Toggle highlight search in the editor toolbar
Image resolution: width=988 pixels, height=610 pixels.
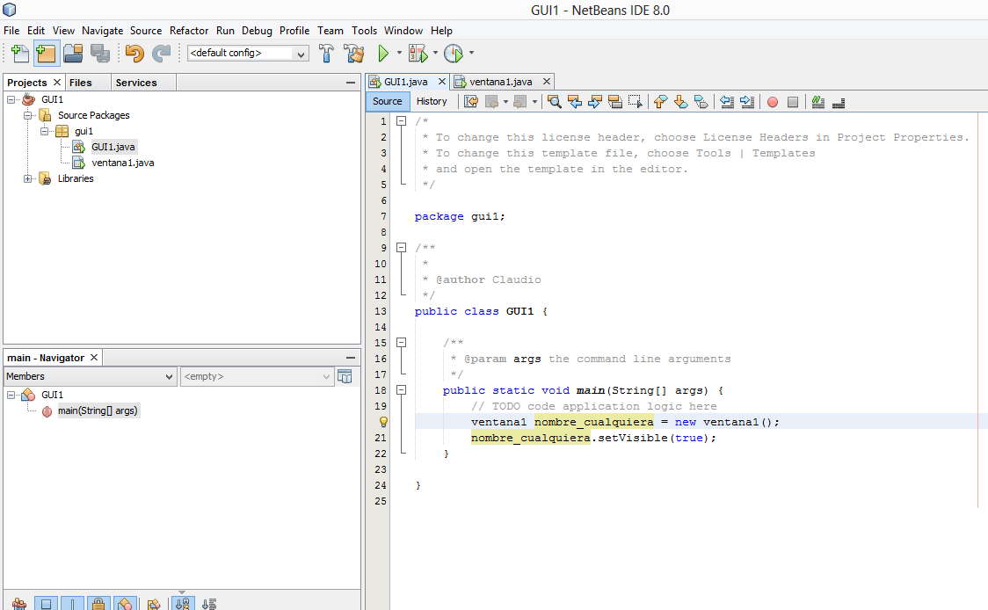coord(615,102)
